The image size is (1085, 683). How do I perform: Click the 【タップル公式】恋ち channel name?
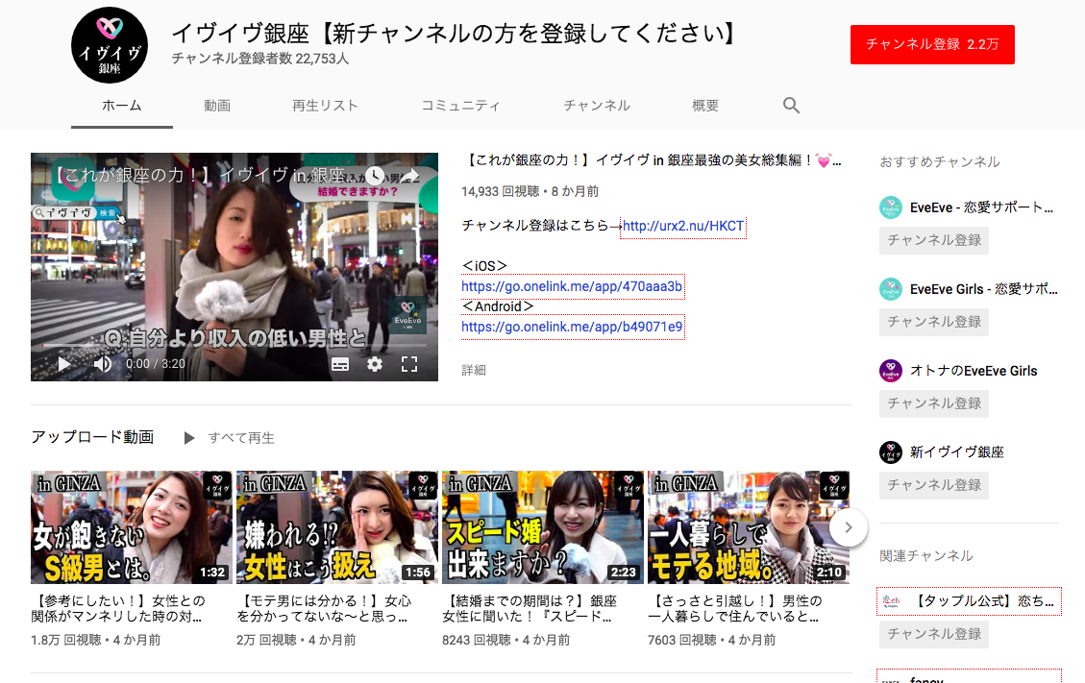(x=983, y=601)
